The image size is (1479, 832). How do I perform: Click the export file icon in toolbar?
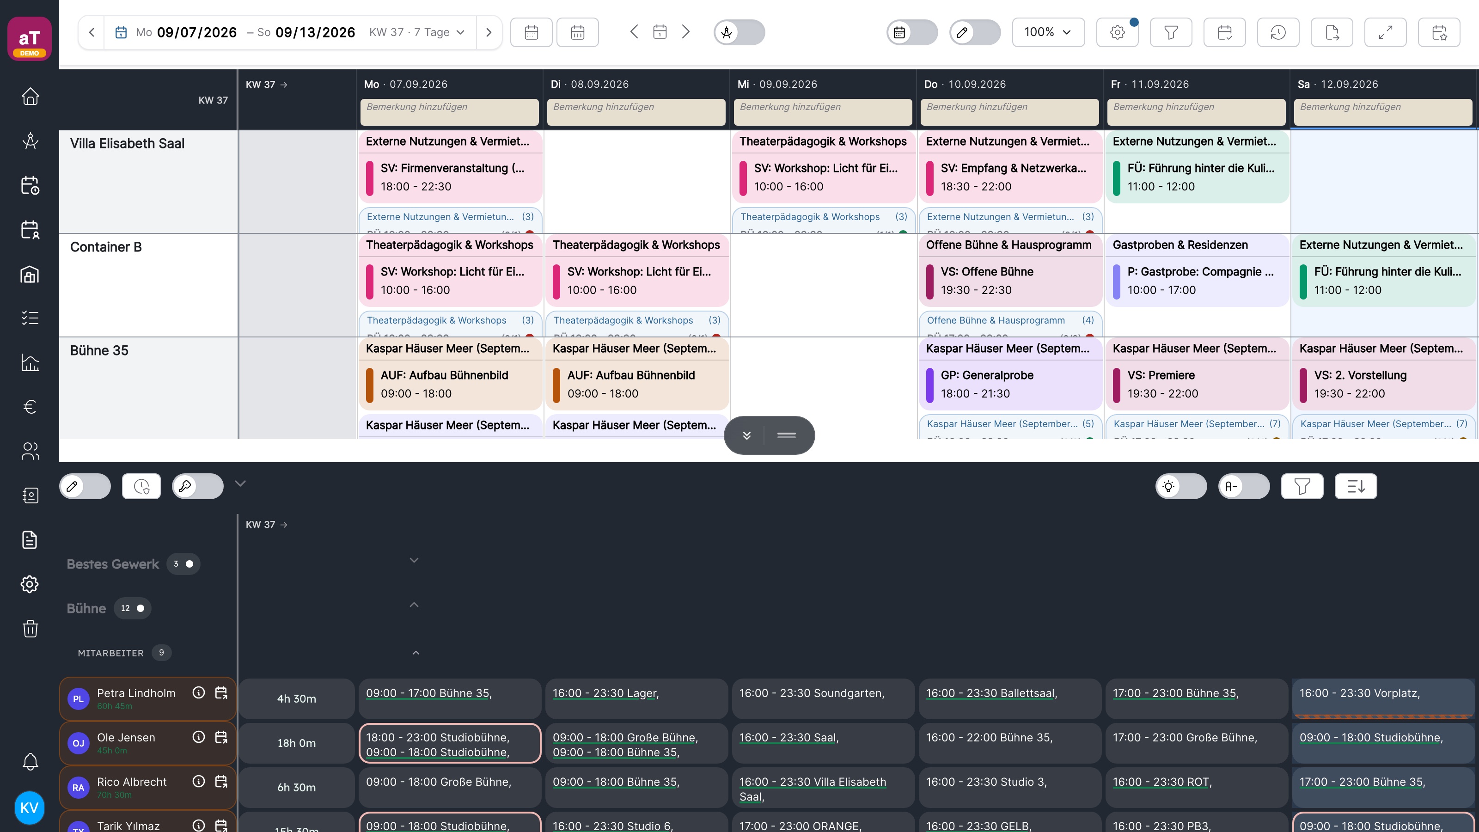[x=1332, y=32]
